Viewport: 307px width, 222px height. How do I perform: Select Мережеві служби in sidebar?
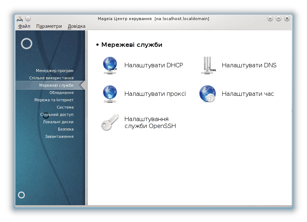click(50, 86)
